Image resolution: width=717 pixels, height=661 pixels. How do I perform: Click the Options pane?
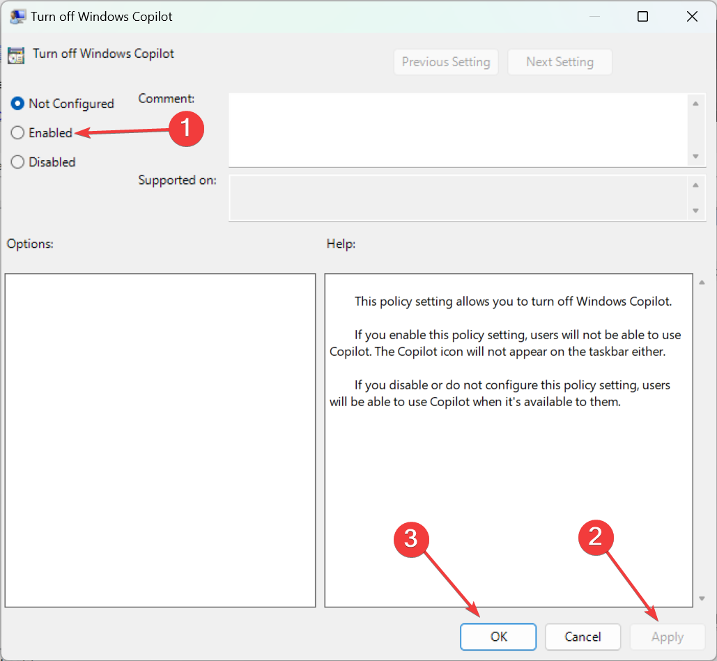pyautogui.click(x=160, y=440)
